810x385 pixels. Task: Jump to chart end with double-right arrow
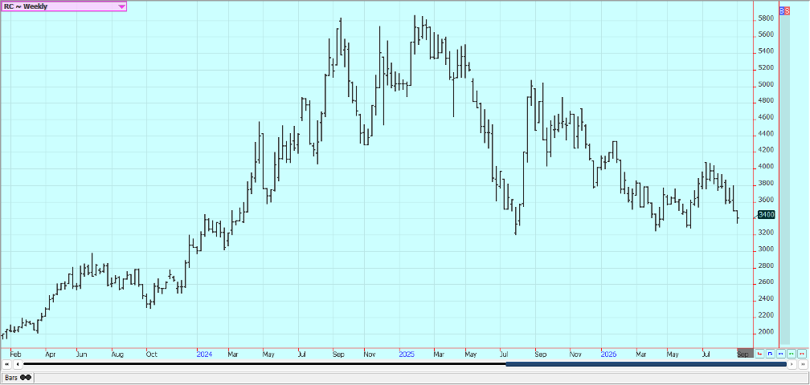[x=803, y=364]
